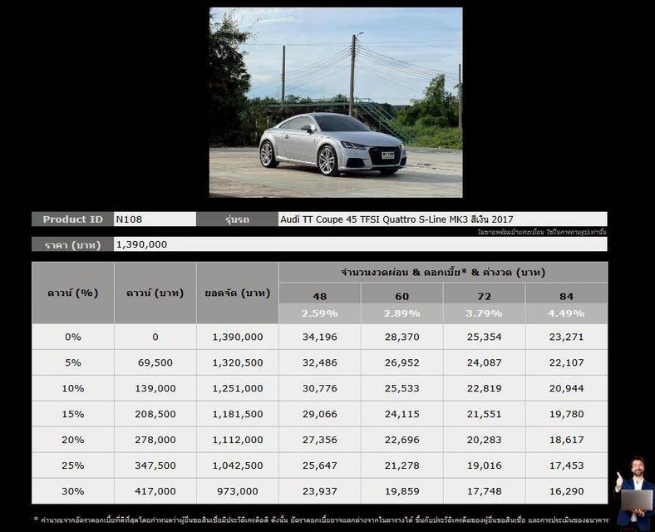Click the 30,776 installment value

(x=319, y=388)
